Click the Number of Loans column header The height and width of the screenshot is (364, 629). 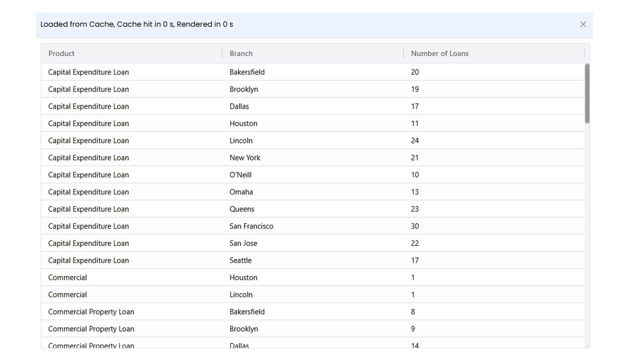[439, 54]
